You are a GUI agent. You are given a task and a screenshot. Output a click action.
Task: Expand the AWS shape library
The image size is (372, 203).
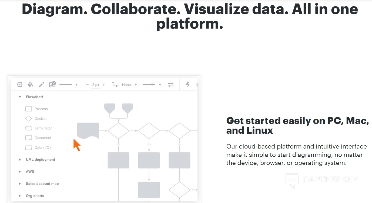(x=20, y=172)
